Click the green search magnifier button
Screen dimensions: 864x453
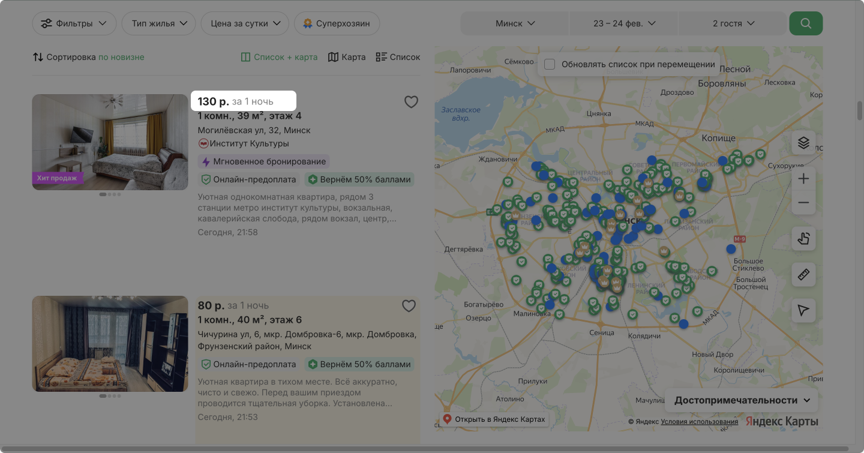coord(806,23)
